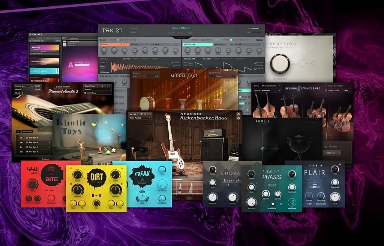Enable Link to Song in Strummed Acoustic
The width and height of the screenshot is (384, 246).
coord(85,93)
